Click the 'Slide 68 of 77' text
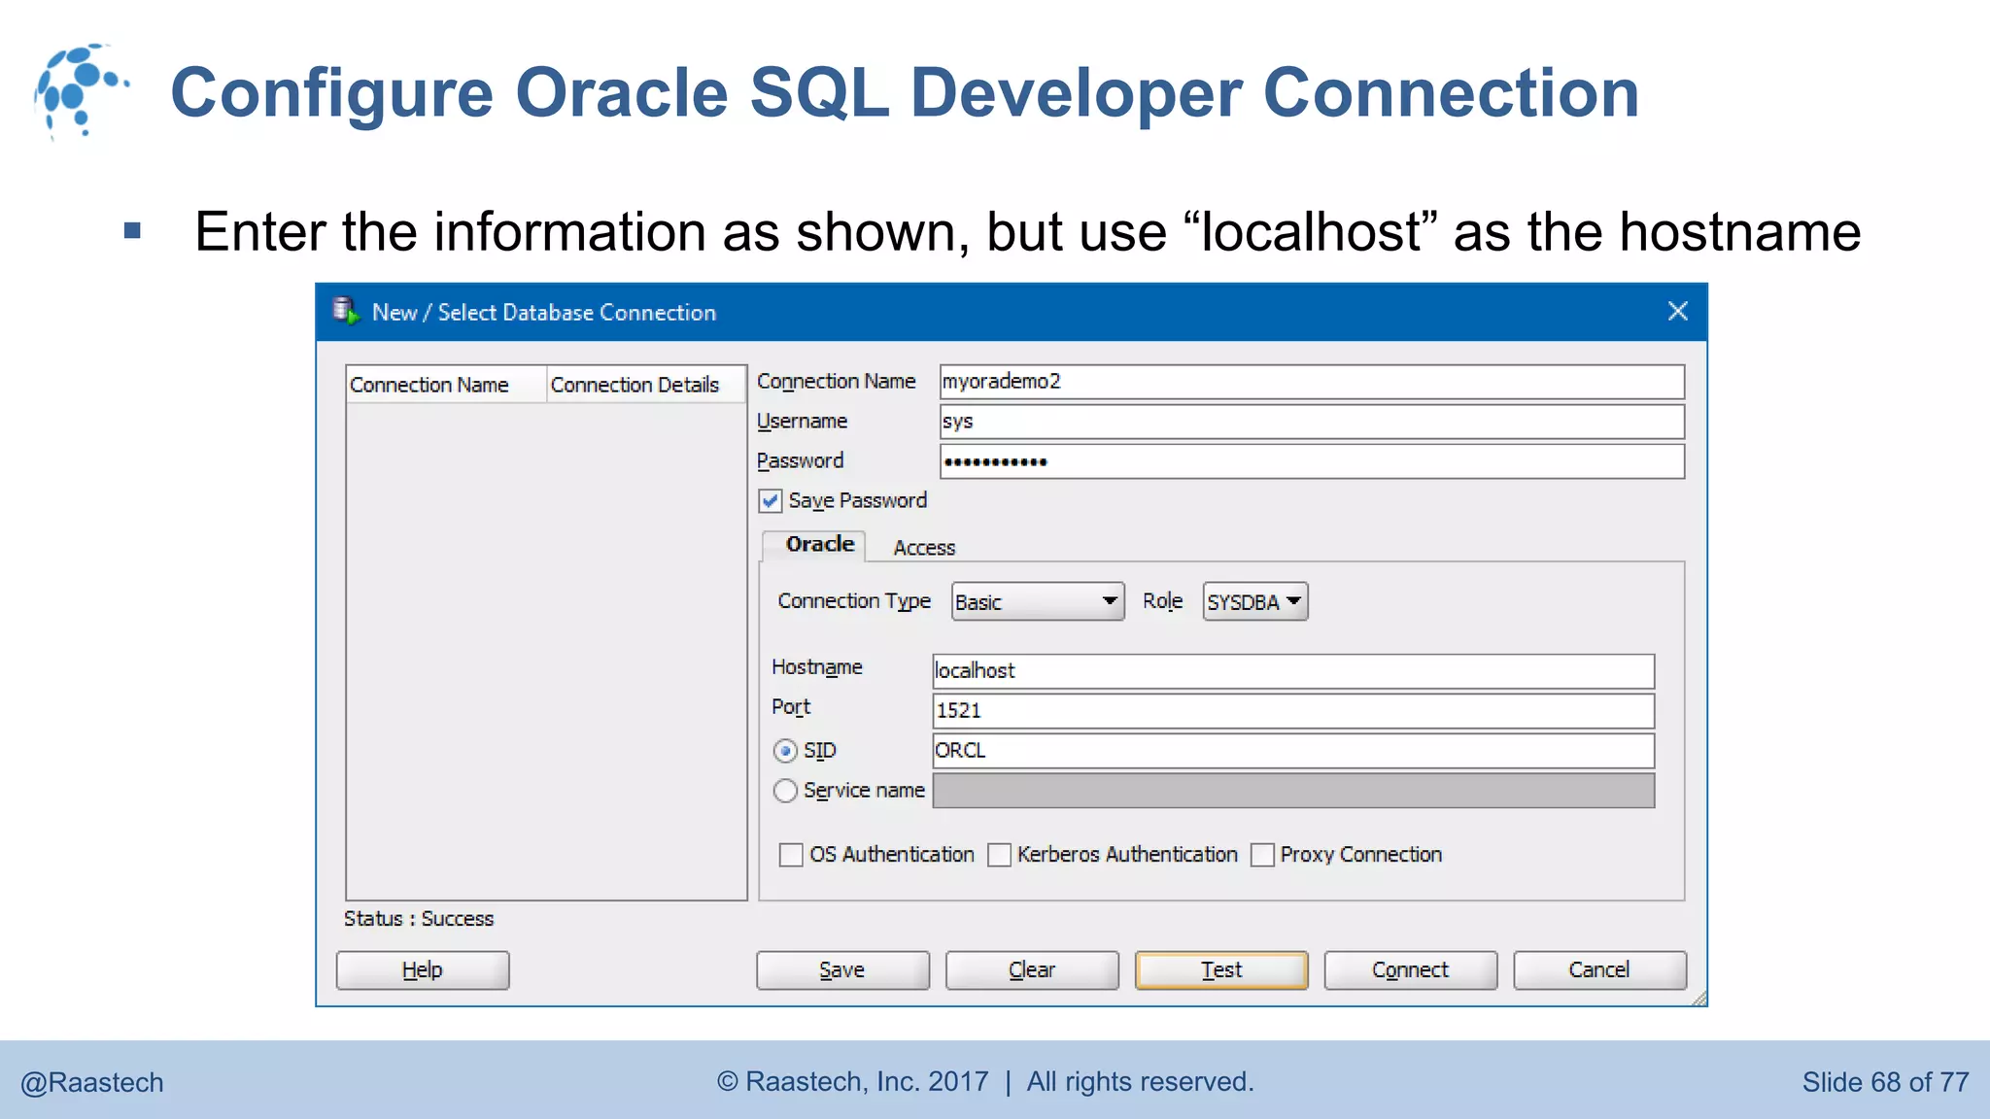The width and height of the screenshot is (1990, 1119). pos(1885,1082)
